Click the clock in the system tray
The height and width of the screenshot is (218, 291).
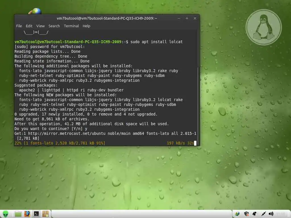click(x=280, y=214)
